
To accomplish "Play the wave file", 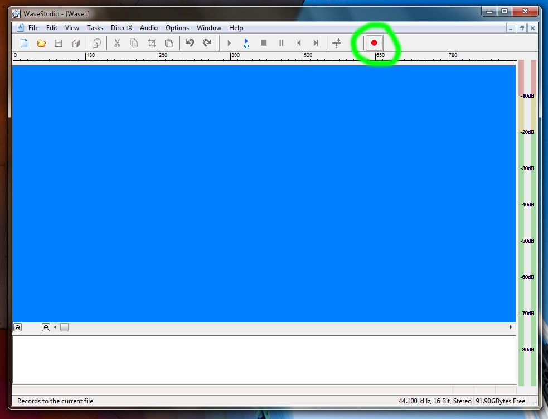I will pyautogui.click(x=229, y=43).
